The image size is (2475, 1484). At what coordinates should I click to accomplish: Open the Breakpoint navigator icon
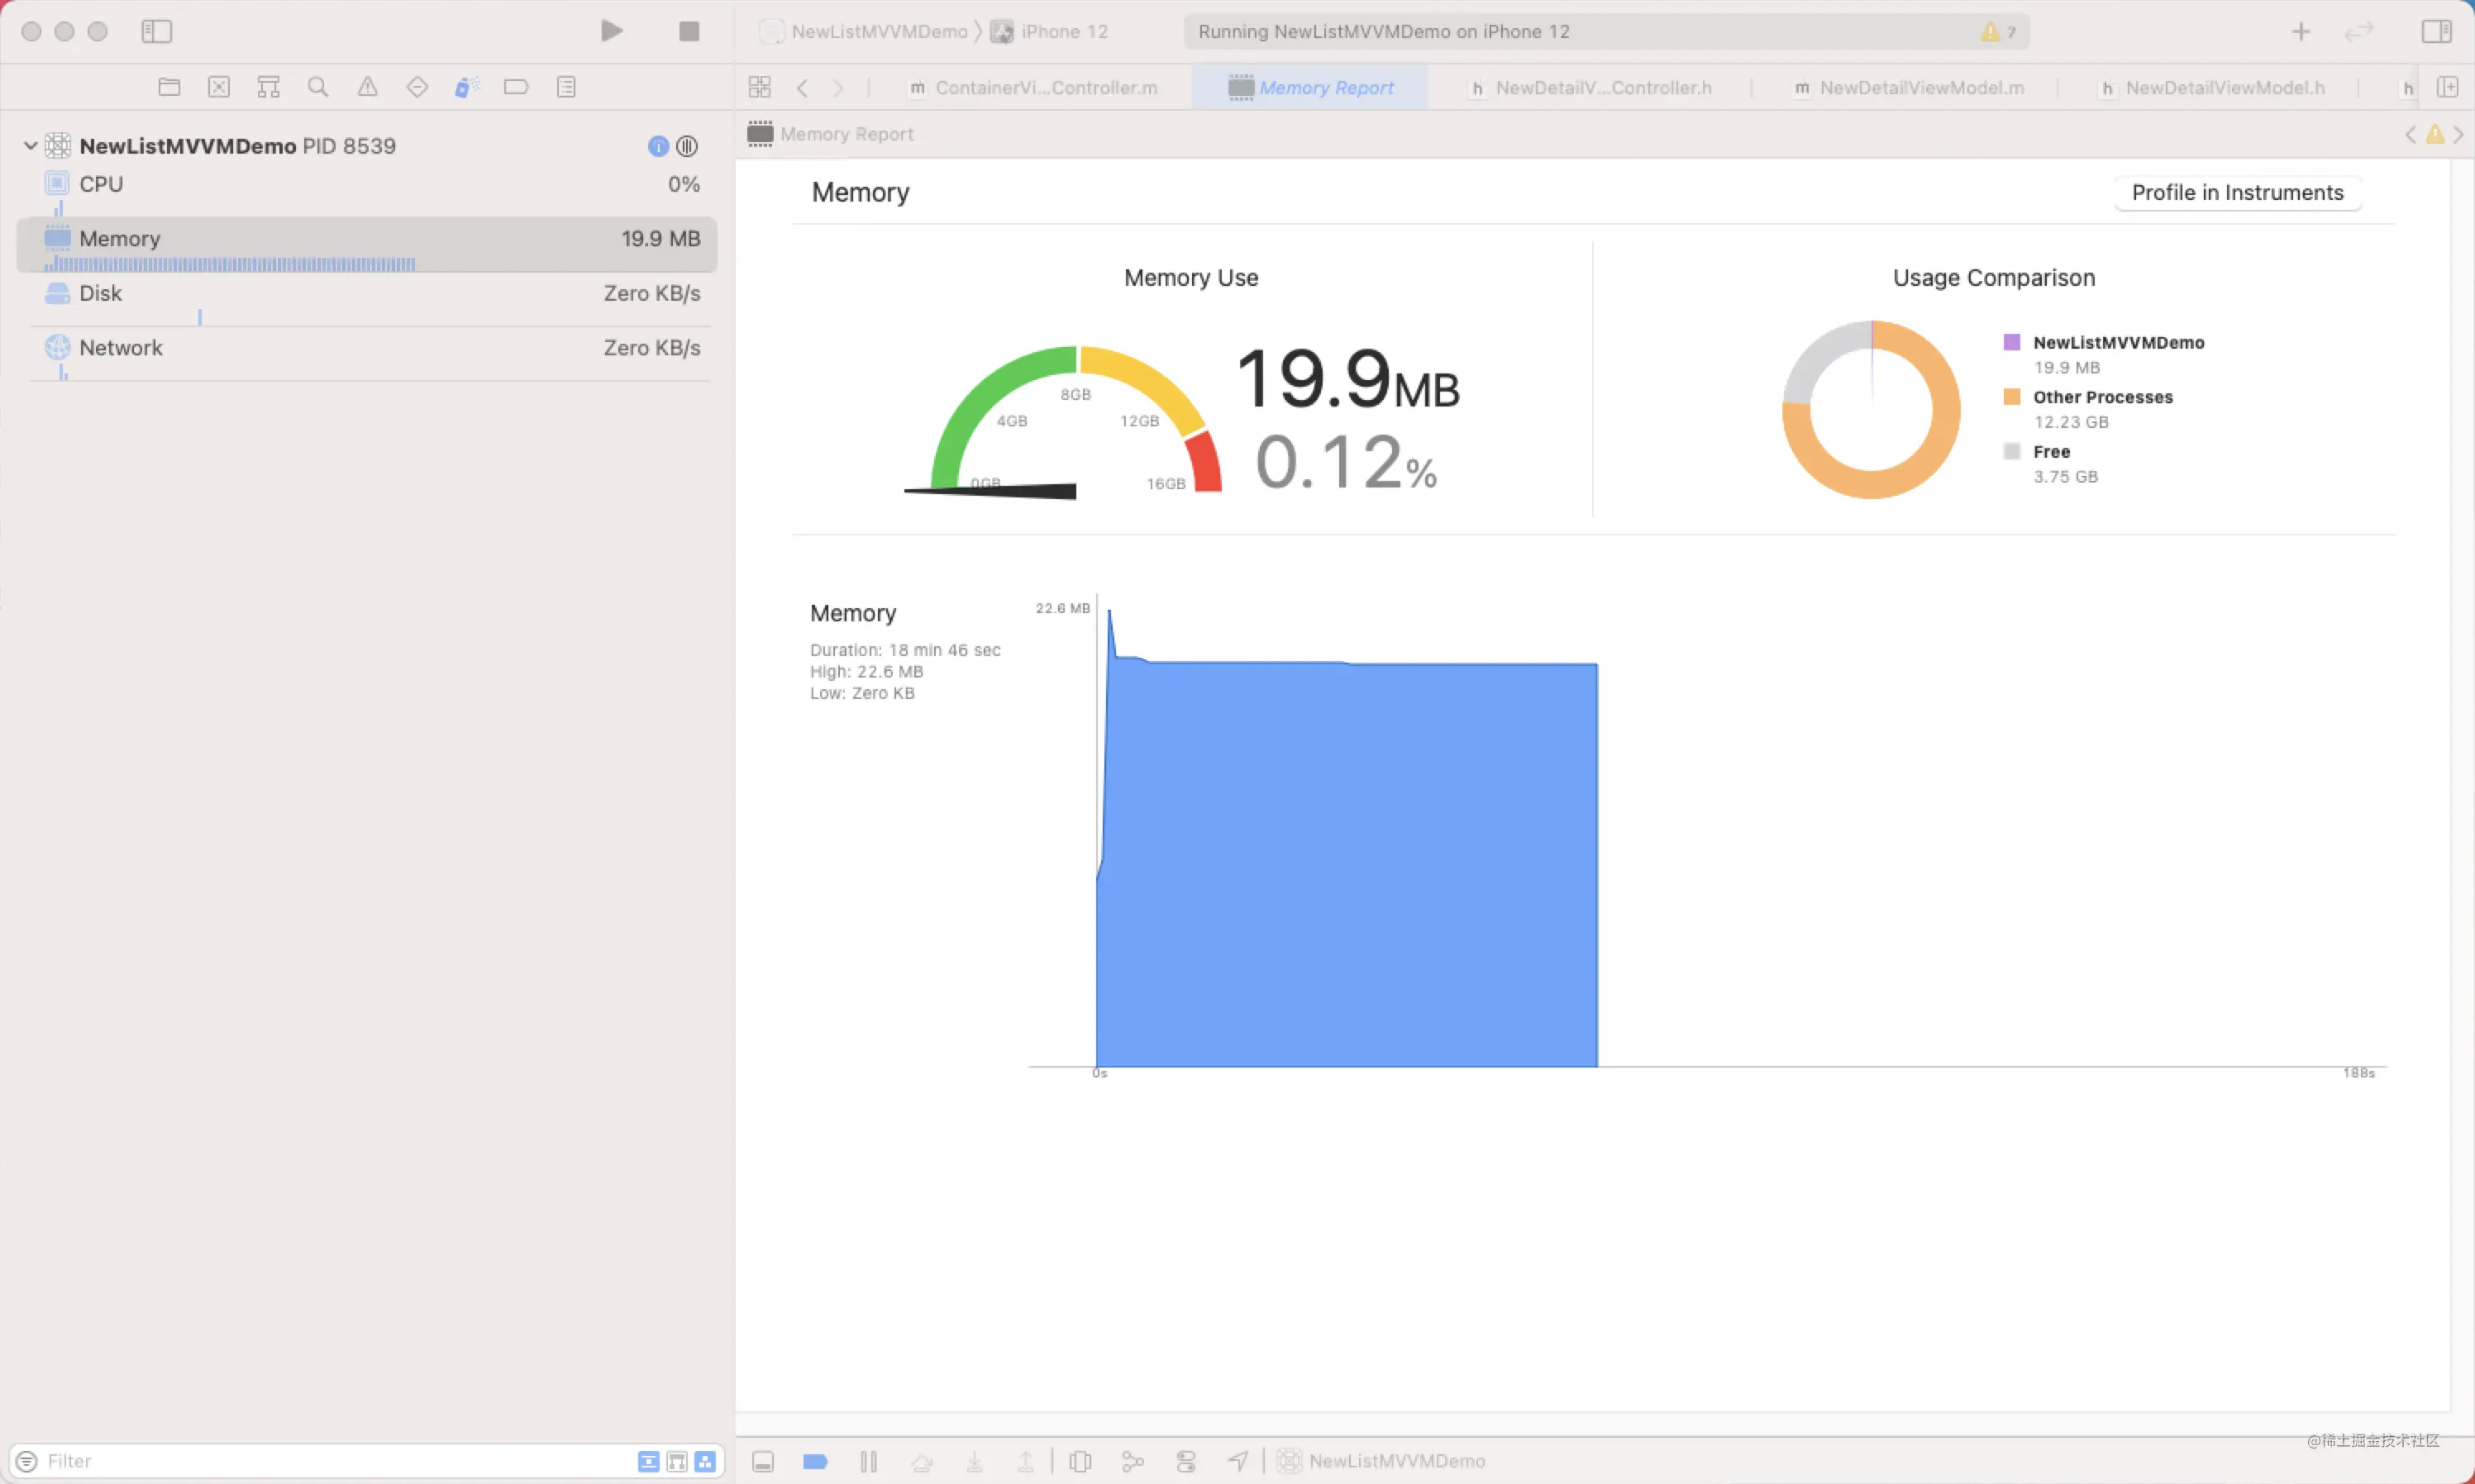(x=516, y=87)
